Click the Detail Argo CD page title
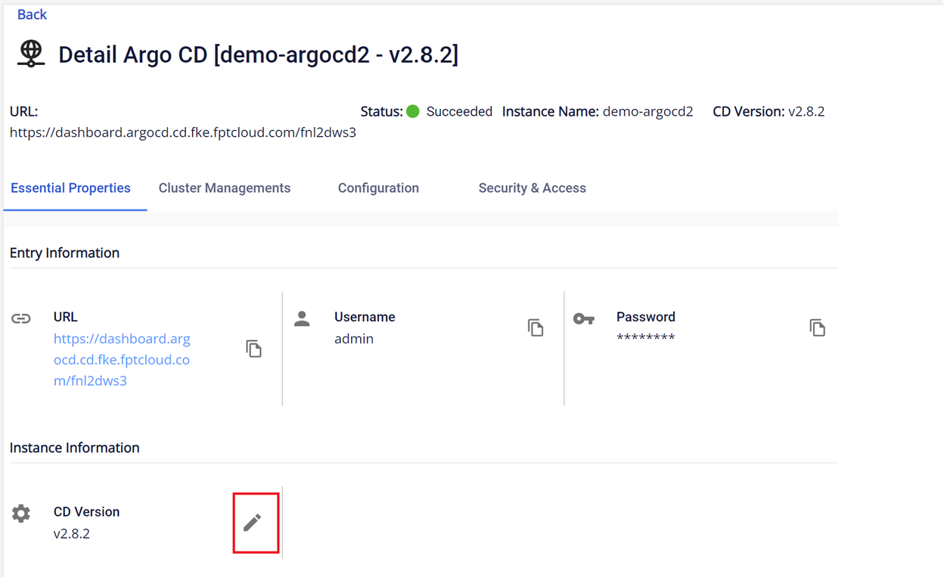Image resolution: width=944 pixels, height=577 pixels. point(258,54)
